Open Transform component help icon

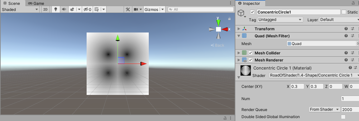(346, 29)
